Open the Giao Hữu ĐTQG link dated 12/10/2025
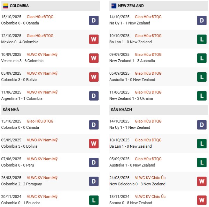This screenshot has height=207, width=209. click(x=40, y=36)
